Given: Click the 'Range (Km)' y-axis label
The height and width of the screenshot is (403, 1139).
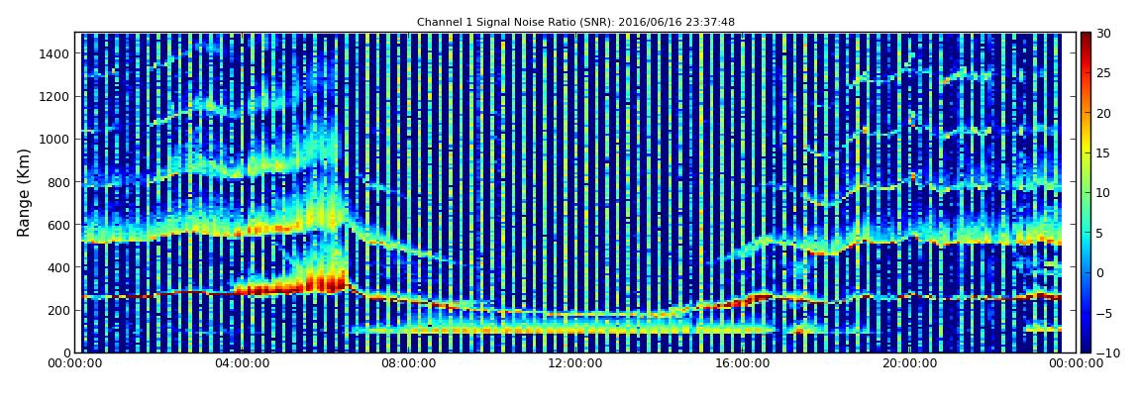Looking at the screenshot, I should tap(24, 192).
